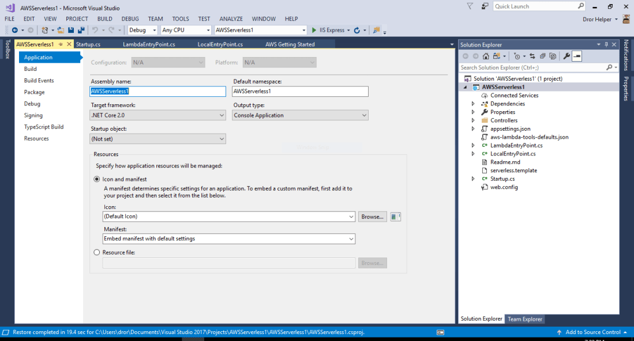This screenshot has width=634, height=341.
Task: Click the Undo toolbar icon
Action: tap(95, 30)
